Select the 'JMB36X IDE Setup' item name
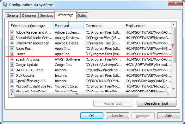Image resolution: width=185 pixels, height=124 pixels. click(x=29, y=70)
